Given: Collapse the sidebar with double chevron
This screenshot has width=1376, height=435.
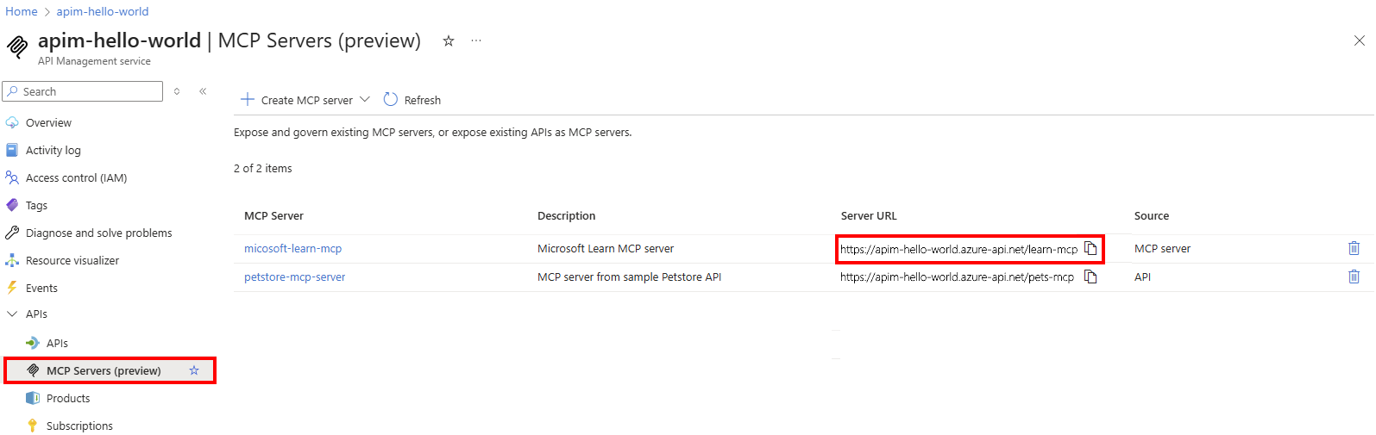Looking at the screenshot, I should tap(203, 91).
